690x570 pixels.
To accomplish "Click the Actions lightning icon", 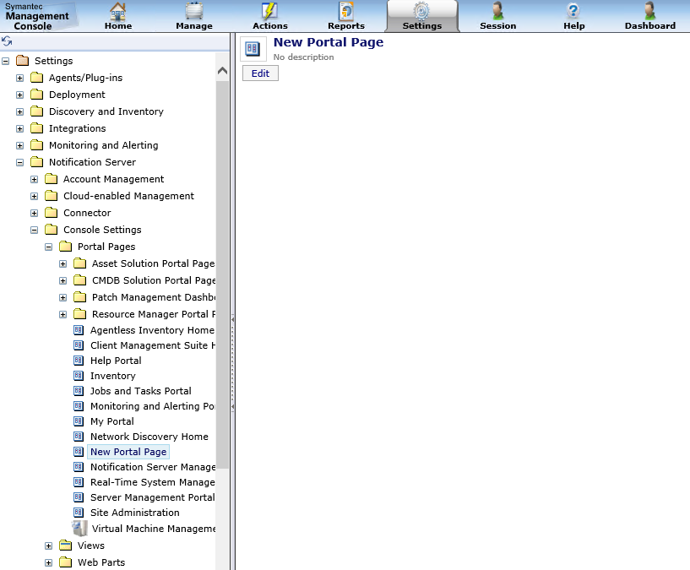I will [x=269, y=11].
